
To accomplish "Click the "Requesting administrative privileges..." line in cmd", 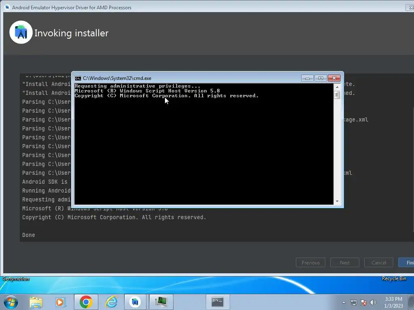I will [x=137, y=86].
